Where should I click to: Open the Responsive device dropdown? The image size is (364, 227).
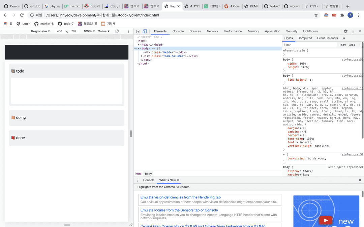(x=40, y=31)
